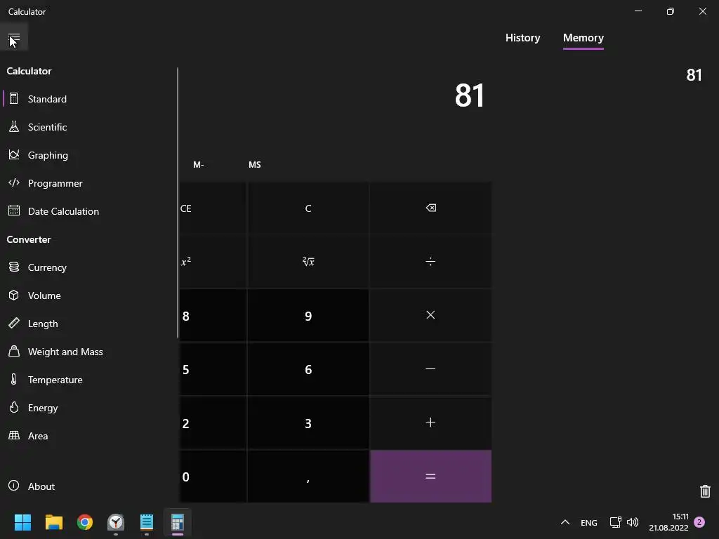Click the M- memory subtract button
The height and width of the screenshot is (539, 719).
[199, 164]
